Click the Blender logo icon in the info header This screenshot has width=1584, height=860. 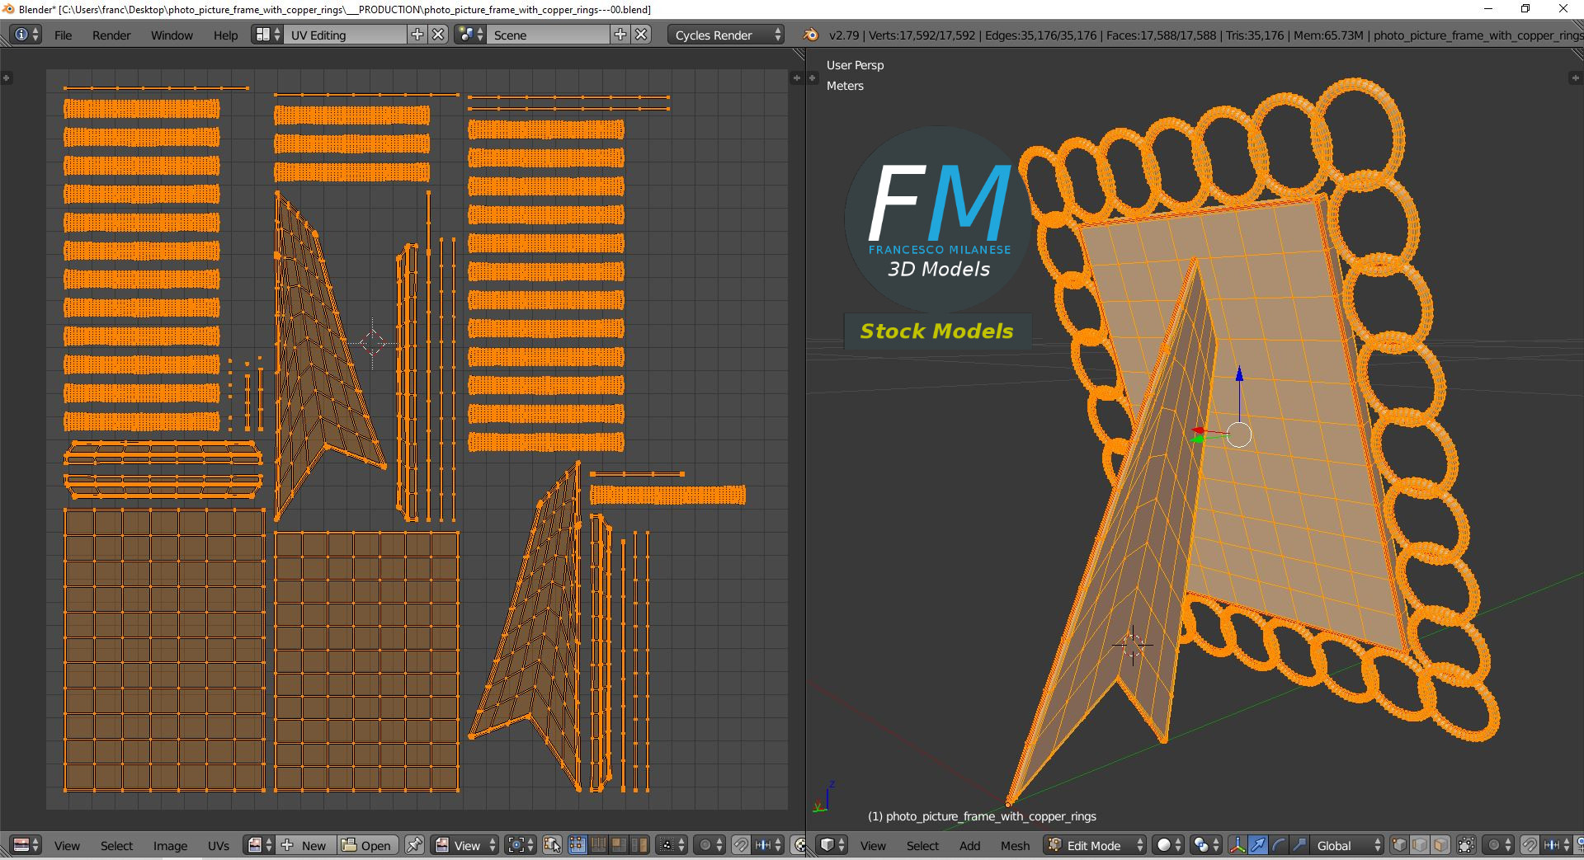click(811, 35)
